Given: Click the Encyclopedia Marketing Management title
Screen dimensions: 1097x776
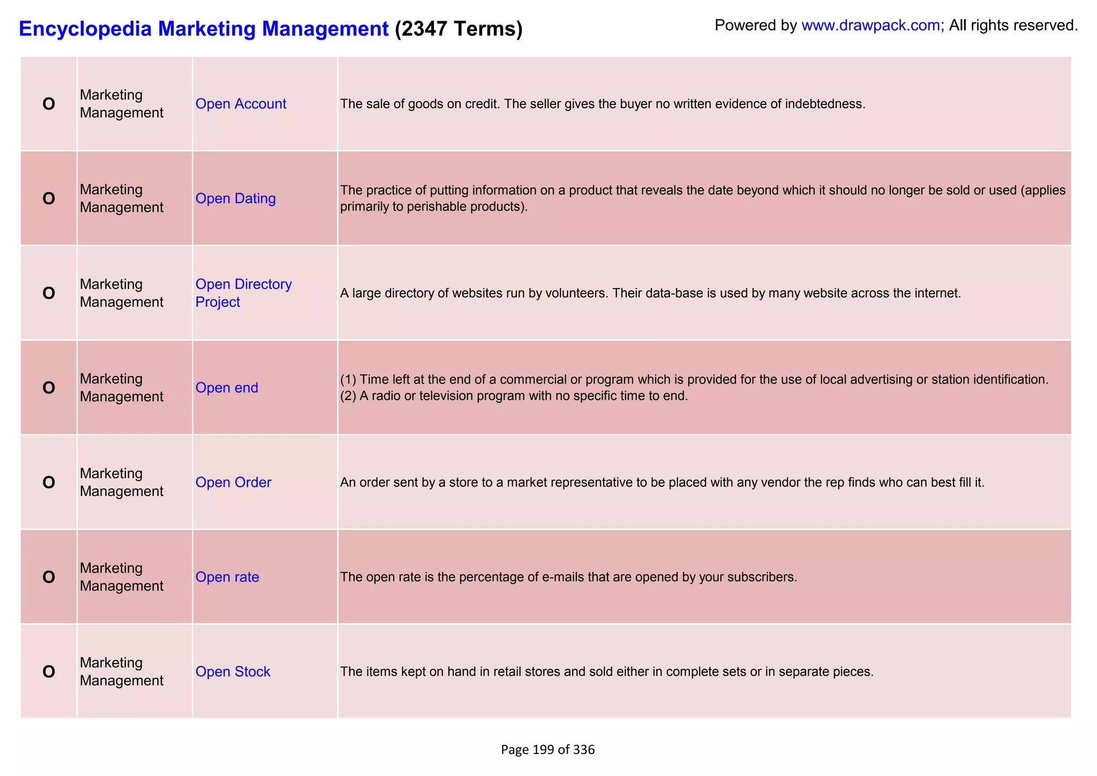Looking at the screenshot, I should point(204,28).
